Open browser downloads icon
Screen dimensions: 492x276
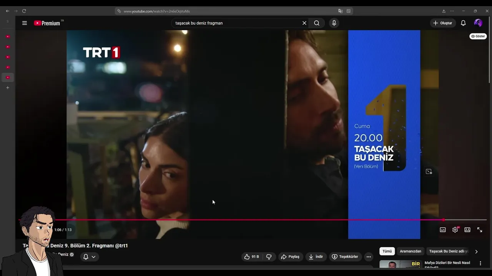[444, 11]
